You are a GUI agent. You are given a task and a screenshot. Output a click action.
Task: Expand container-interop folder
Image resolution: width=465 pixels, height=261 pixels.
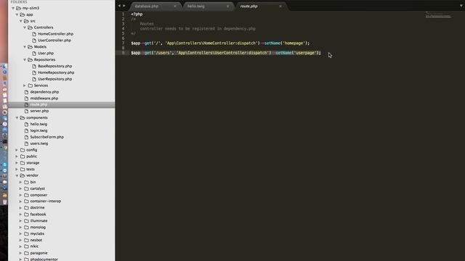tap(21, 202)
